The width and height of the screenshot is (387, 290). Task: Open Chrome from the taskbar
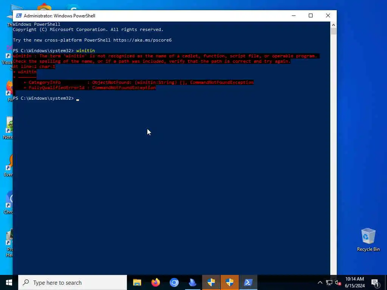174,282
